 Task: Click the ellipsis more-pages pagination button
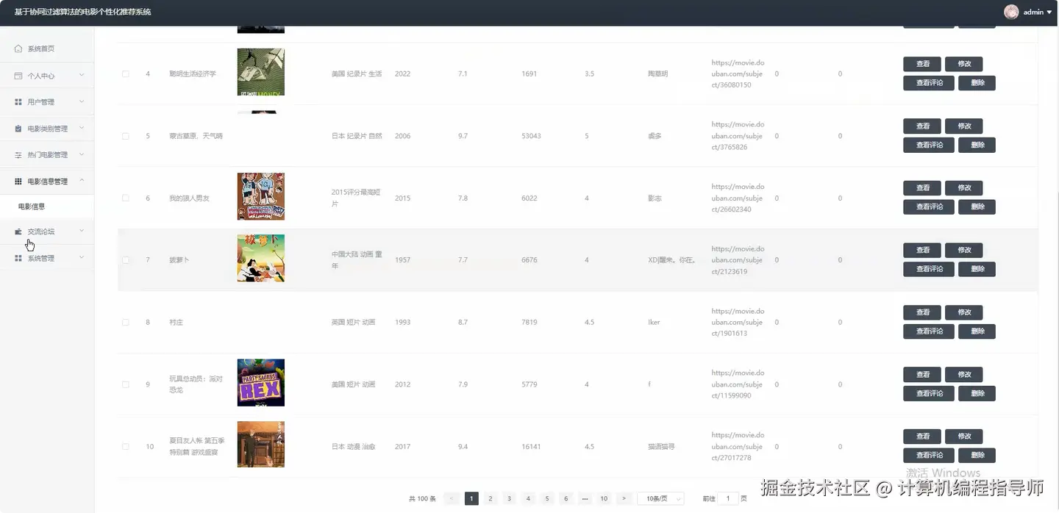point(585,498)
